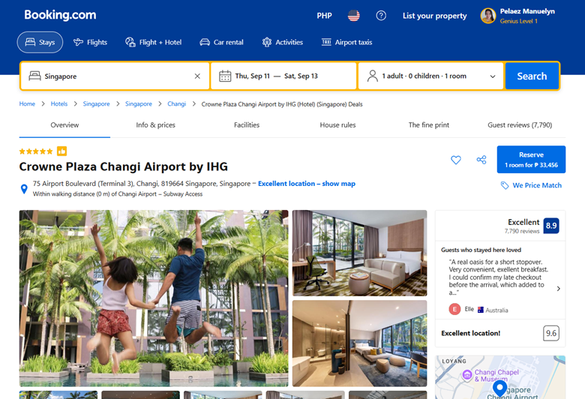Select the Flights navigation item
This screenshot has height=399, width=585.
click(90, 43)
